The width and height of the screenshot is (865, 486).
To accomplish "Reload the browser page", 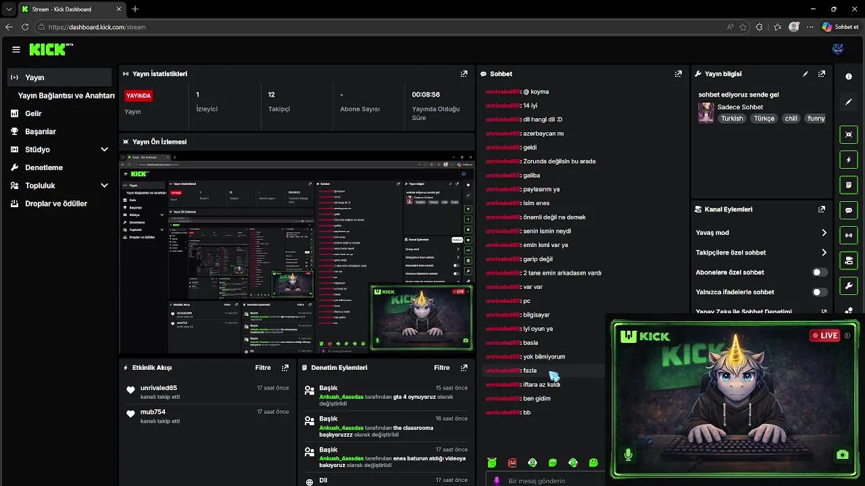I will coord(25,27).
